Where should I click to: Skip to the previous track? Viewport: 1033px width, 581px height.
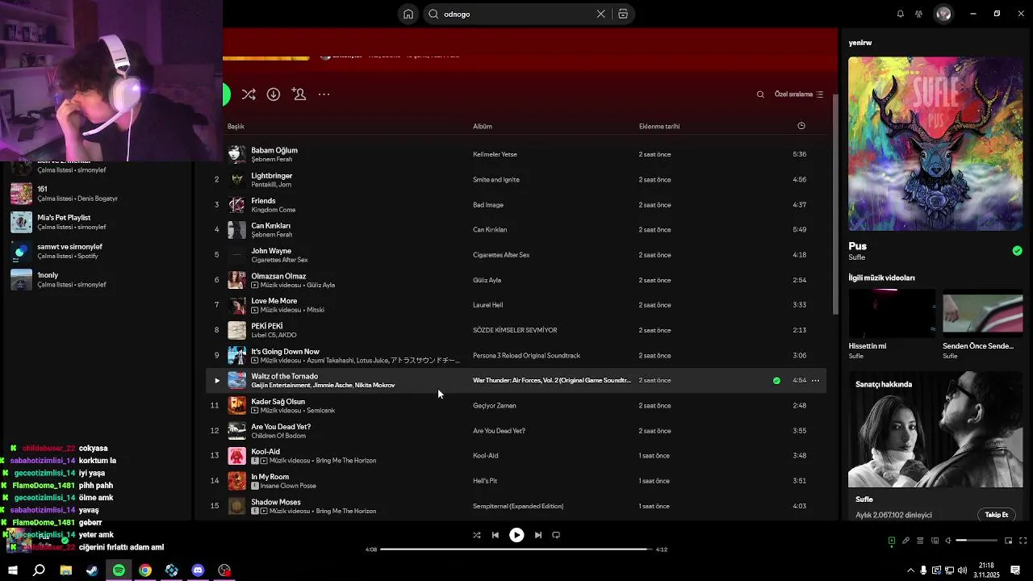point(496,535)
